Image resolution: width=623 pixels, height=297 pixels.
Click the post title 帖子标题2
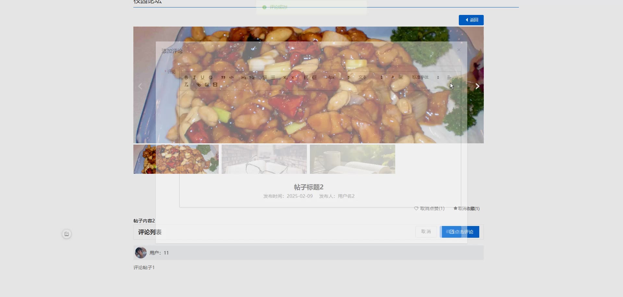[x=309, y=187]
